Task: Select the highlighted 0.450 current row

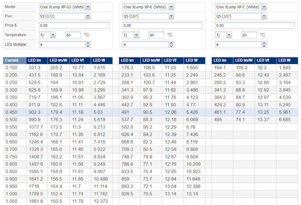Action: tap(150, 112)
